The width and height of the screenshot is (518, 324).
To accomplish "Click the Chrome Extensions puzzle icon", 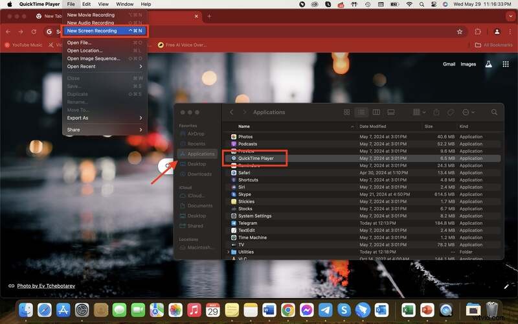I will [478, 32].
